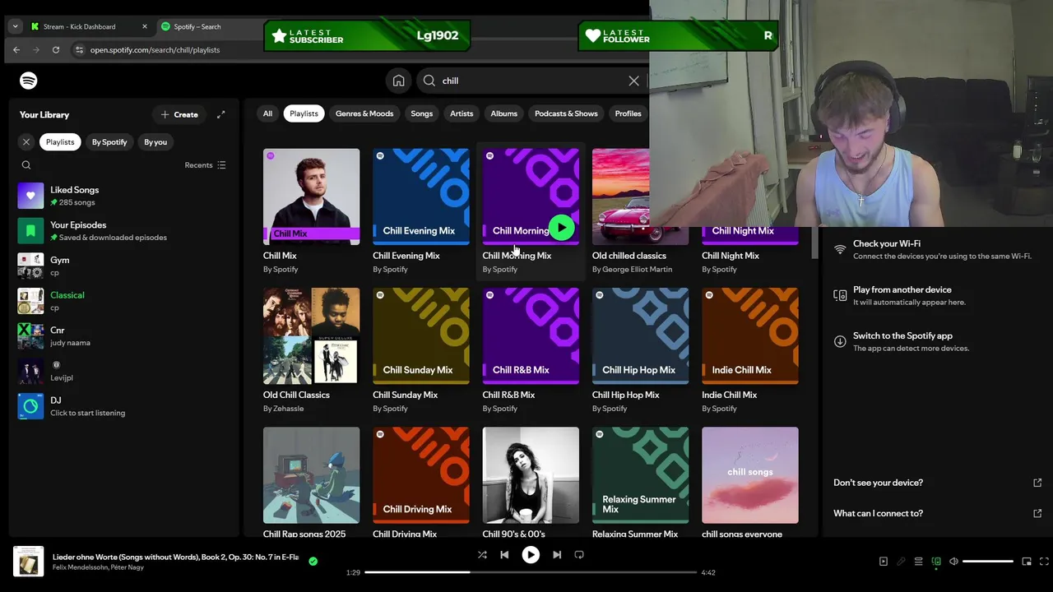This screenshot has width=1053, height=592.
Task: Click into the search field containing chill
Action: (531, 81)
